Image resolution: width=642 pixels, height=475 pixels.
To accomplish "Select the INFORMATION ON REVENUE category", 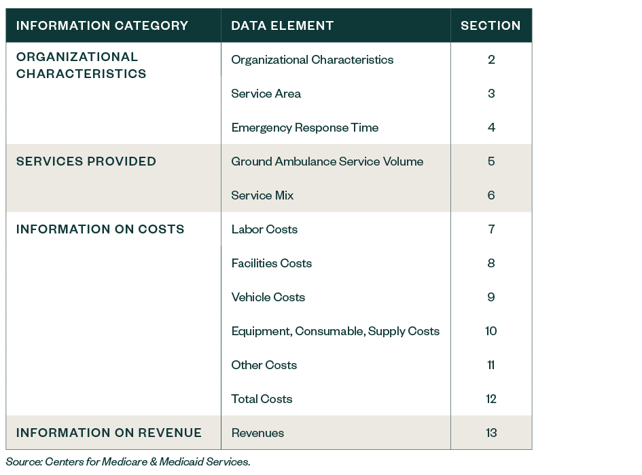I will point(99,432).
